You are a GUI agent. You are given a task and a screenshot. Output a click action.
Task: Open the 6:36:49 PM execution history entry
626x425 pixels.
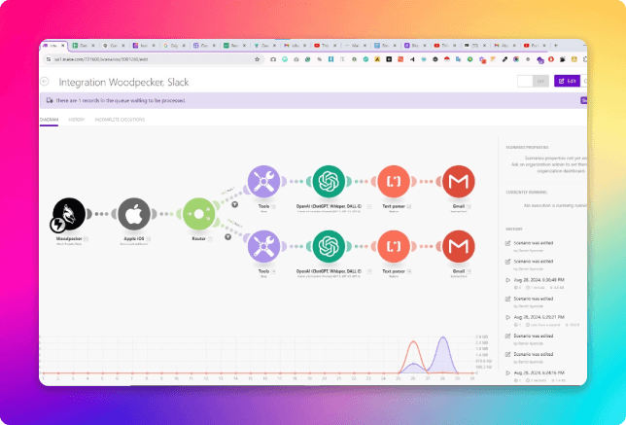(539, 280)
